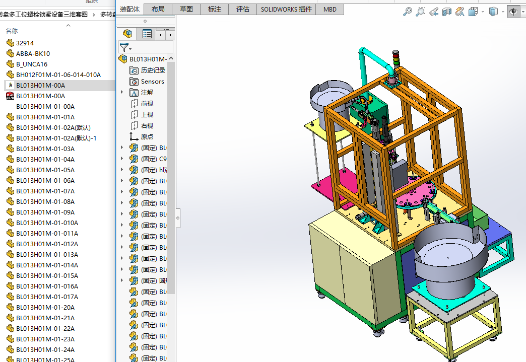Toggle the Hide/Show Items eye button
This screenshot has width=526, height=362.
513,11
